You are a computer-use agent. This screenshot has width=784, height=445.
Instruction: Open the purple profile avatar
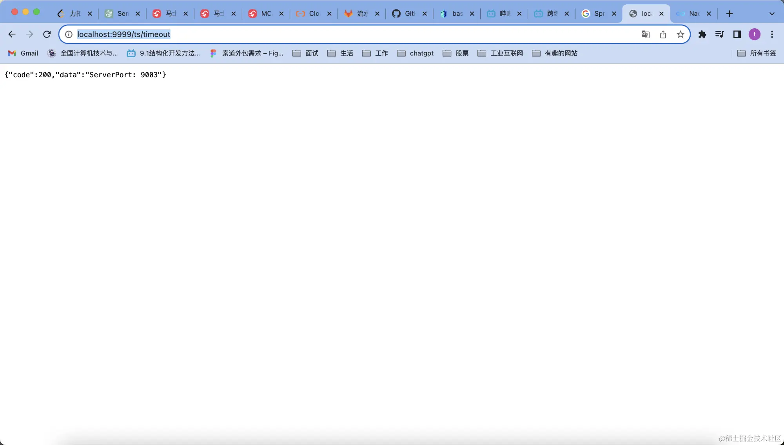click(x=754, y=34)
